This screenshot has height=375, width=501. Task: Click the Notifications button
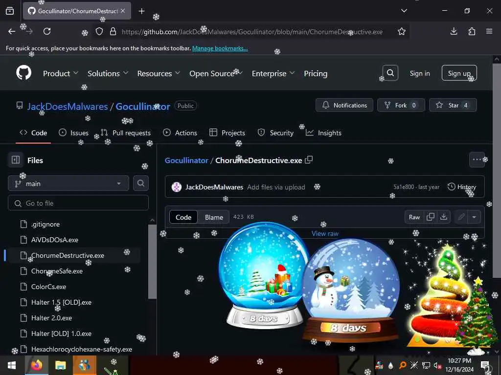pos(344,105)
